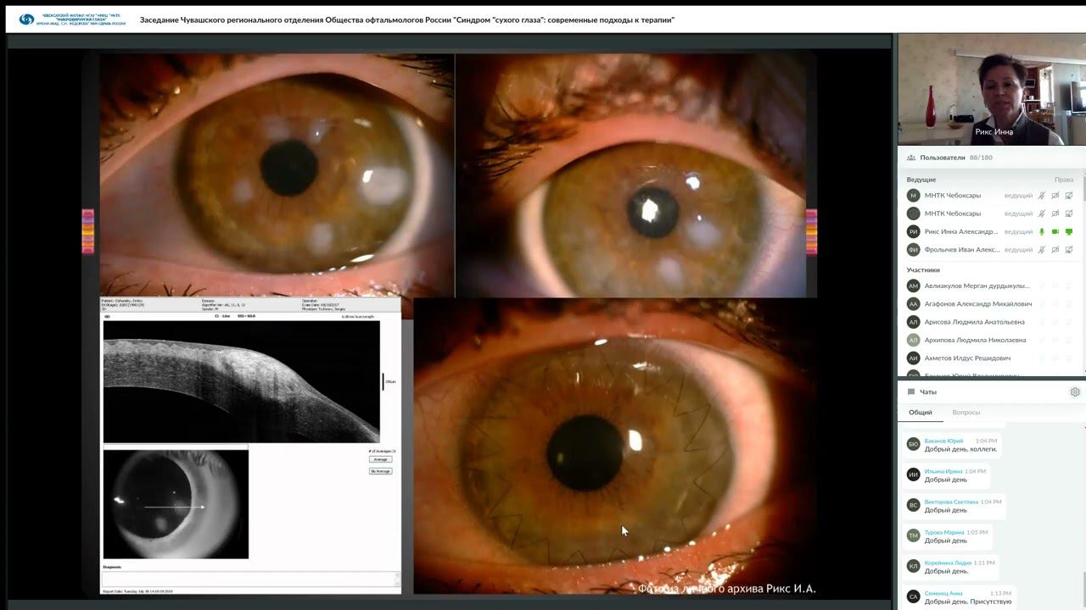Image resolution: width=1086 pixels, height=610 pixels.
Task: Click the ВС avatar in the chat
Action: pyautogui.click(x=913, y=505)
